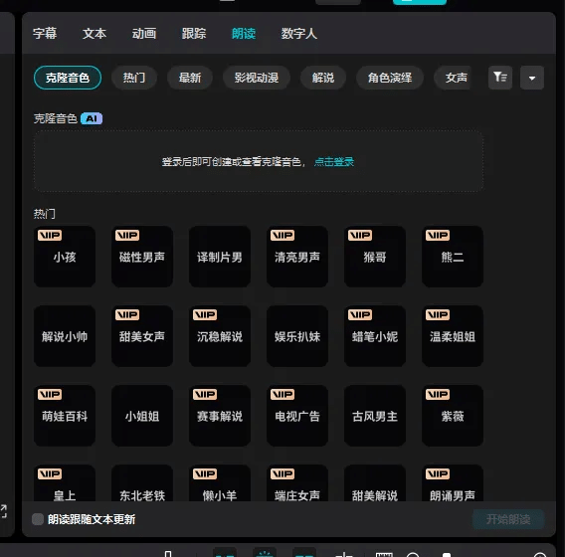Select the 小孩 voice card
Screen dimensions: 565x557
tap(65, 257)
